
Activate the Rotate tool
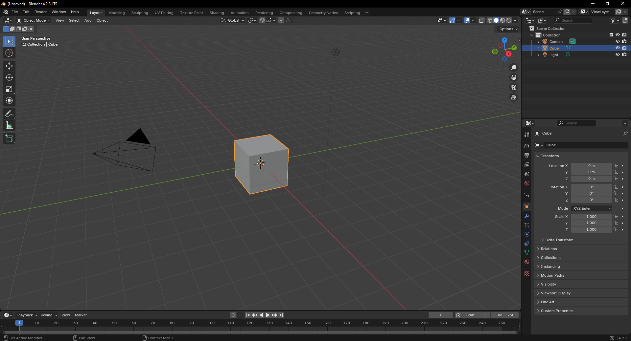point(9,77)
